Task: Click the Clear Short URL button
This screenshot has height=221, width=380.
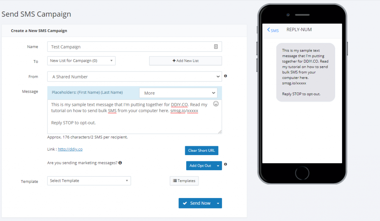Action: tap(202, 151)
